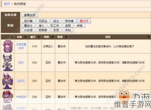Click the sort arrow in 职业 table header
The height and width of the screenshot is (110, 151).
[x=66, y=37]
